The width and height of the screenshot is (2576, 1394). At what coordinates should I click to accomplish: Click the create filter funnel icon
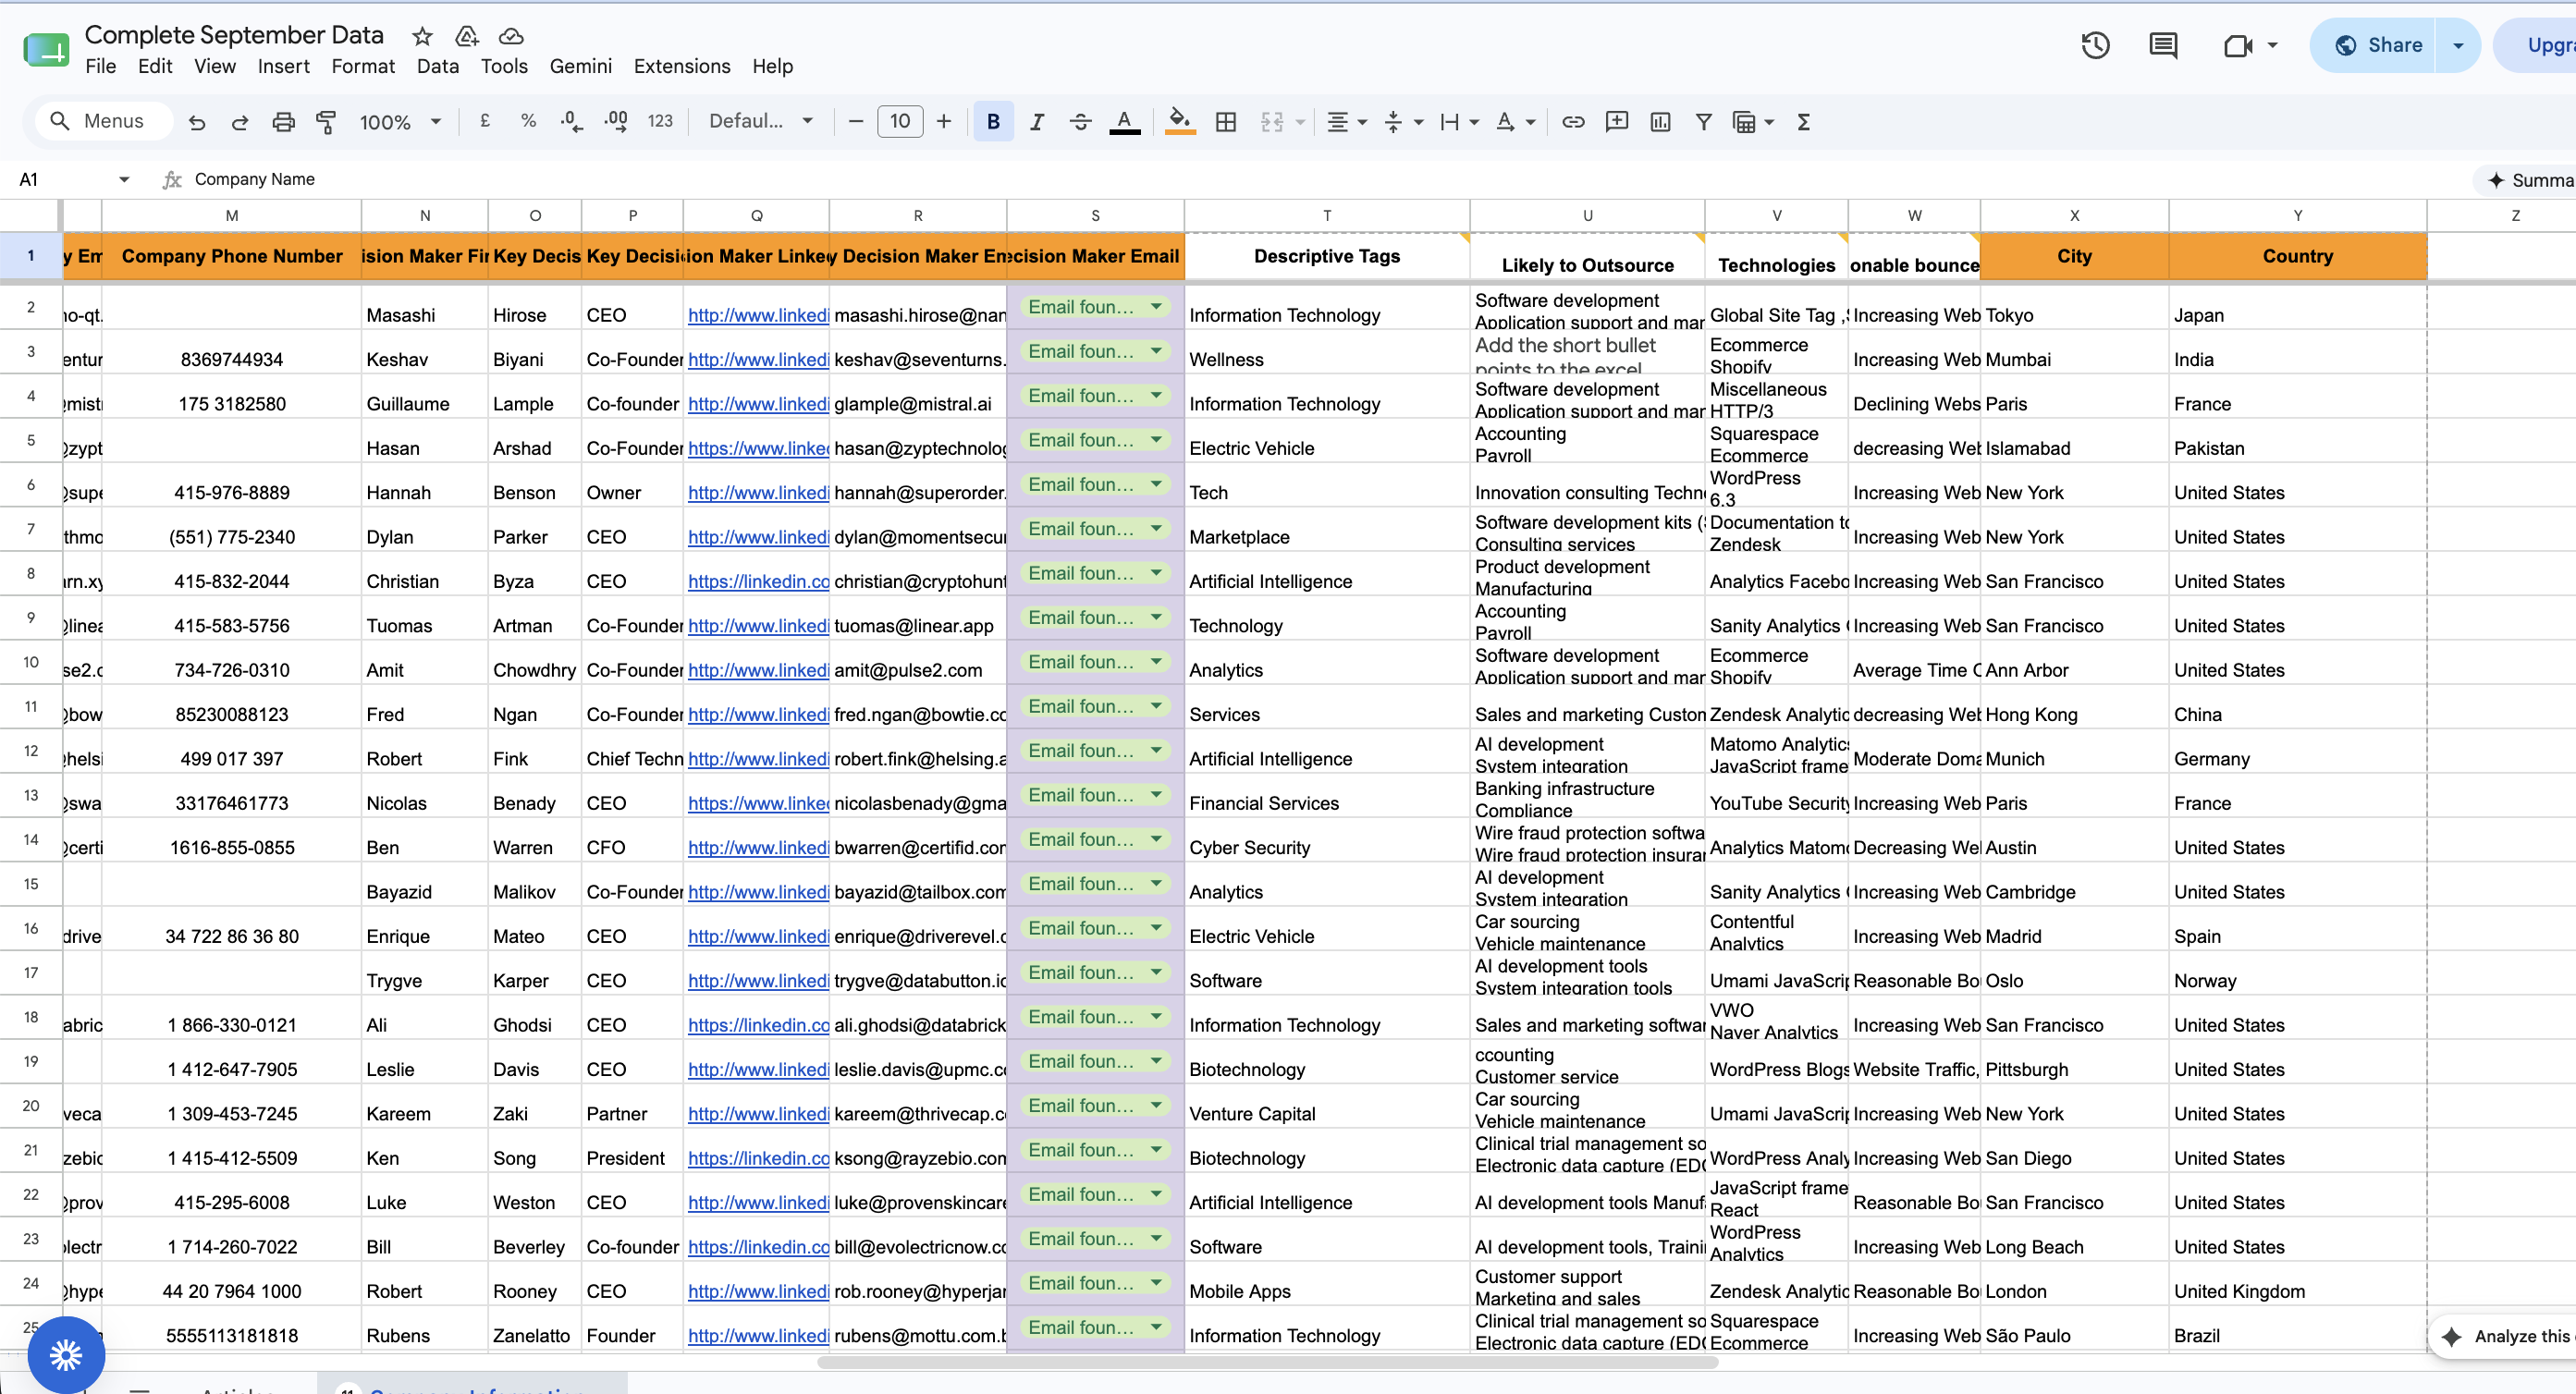tap(1704, 122)
